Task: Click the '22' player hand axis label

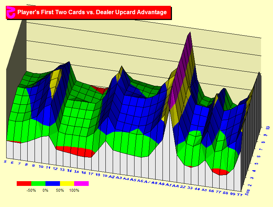Action: click(x=183, y=187)
